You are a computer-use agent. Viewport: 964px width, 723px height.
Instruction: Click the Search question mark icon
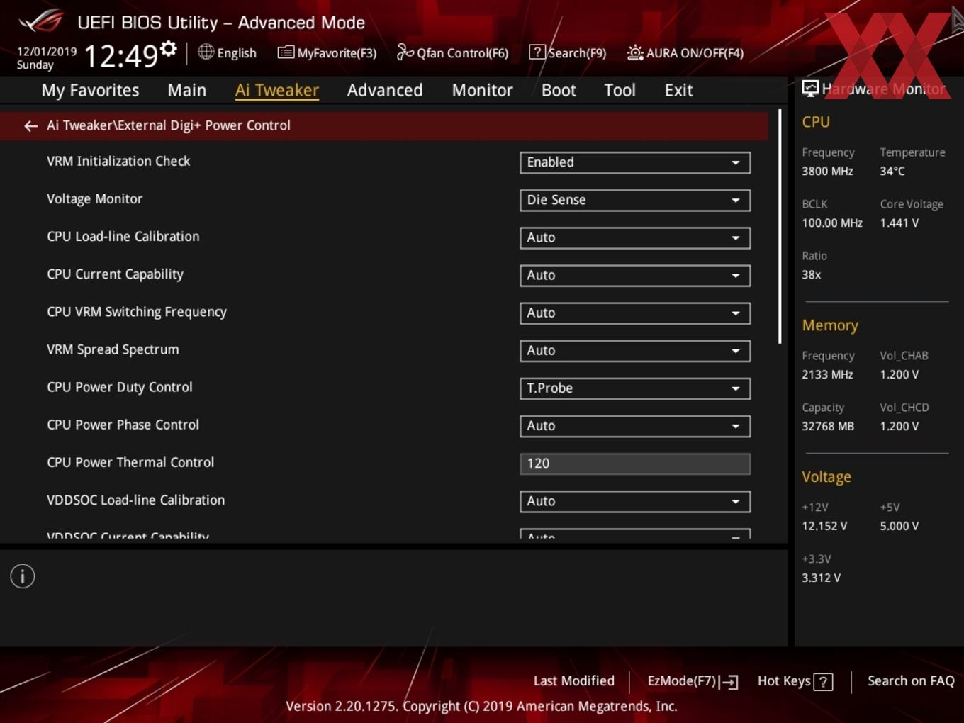click(x=537, y=52)
